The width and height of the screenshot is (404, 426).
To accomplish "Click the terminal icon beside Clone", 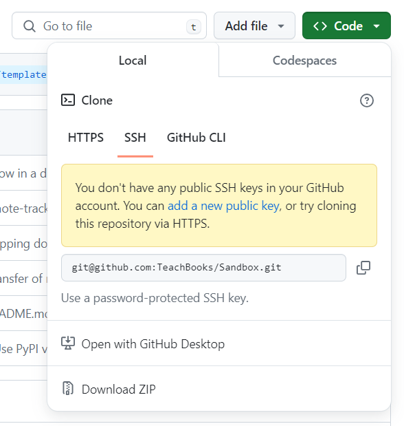I will (68, 100).
